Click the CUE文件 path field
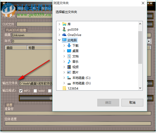 tap(35, 24)
